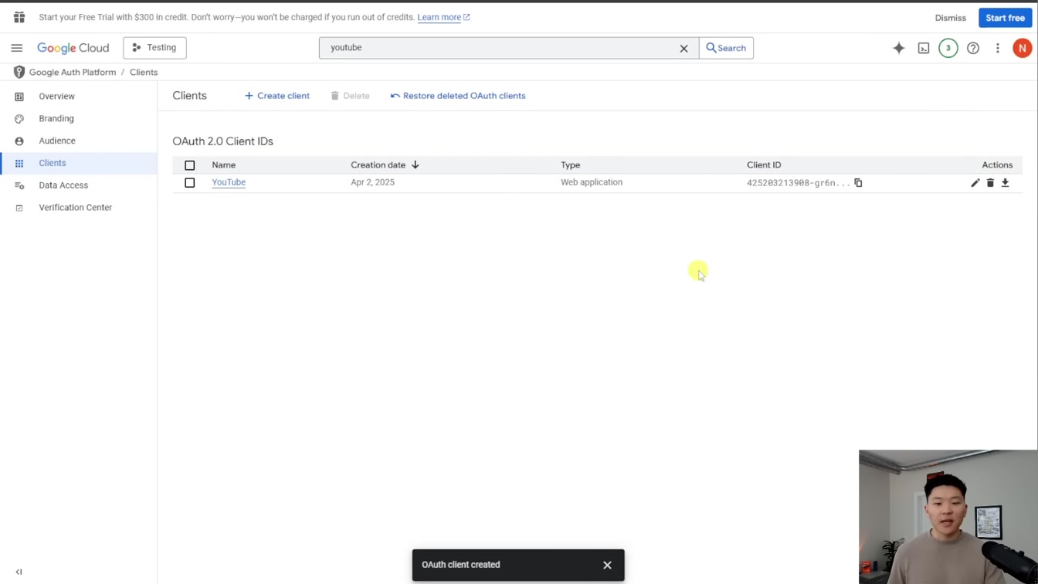The width and height of the screenshot is (1038, 584).
Task: Dismiss the OAuth client created toast
Action: tap(607, 565)
